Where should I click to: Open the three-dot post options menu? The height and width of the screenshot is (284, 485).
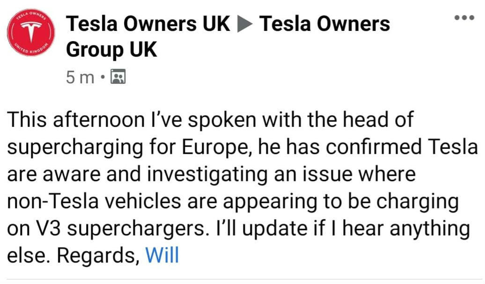pos(464,18)
